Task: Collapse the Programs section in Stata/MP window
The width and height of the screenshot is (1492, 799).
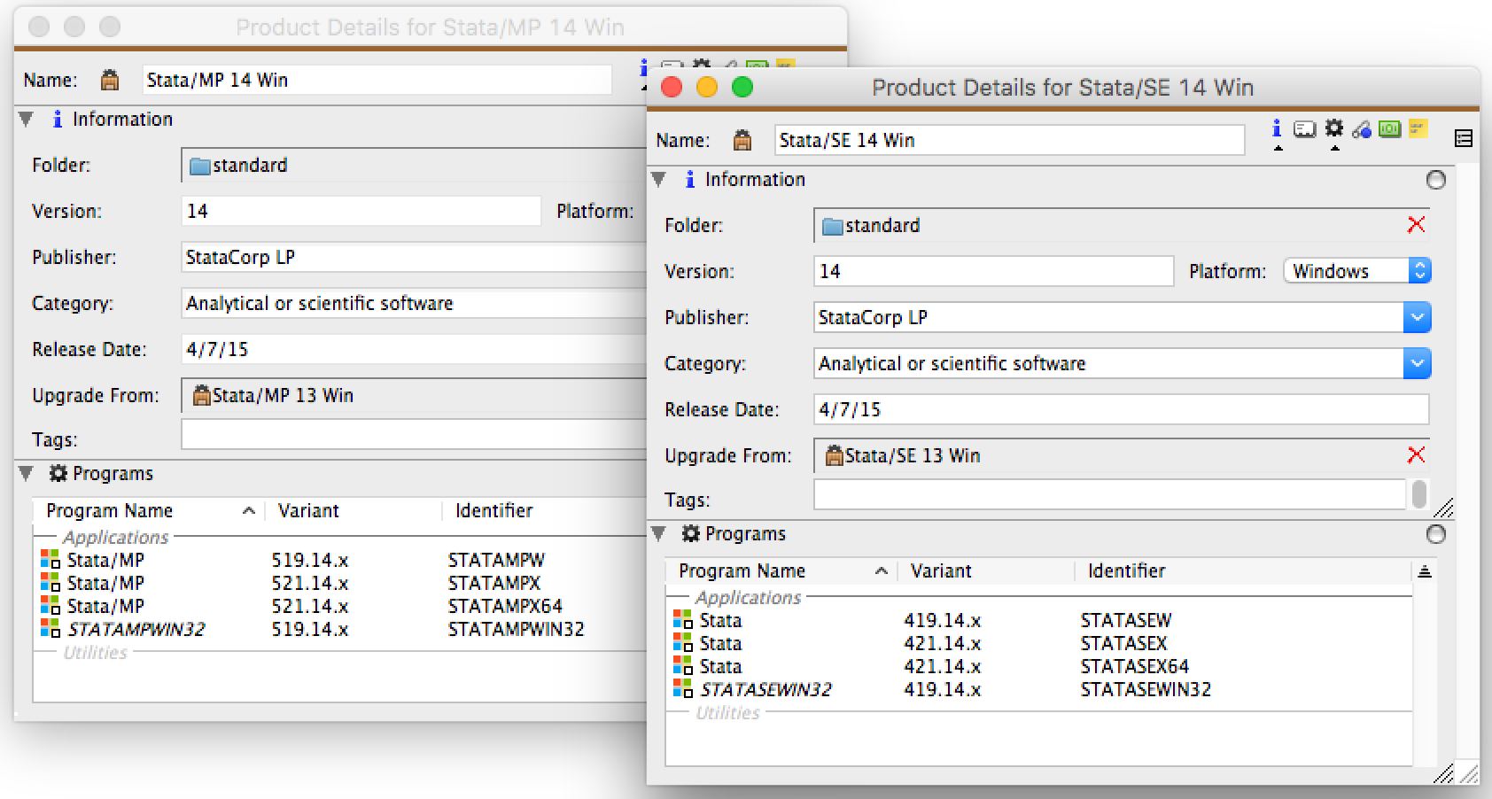Action: pos(26,473)
